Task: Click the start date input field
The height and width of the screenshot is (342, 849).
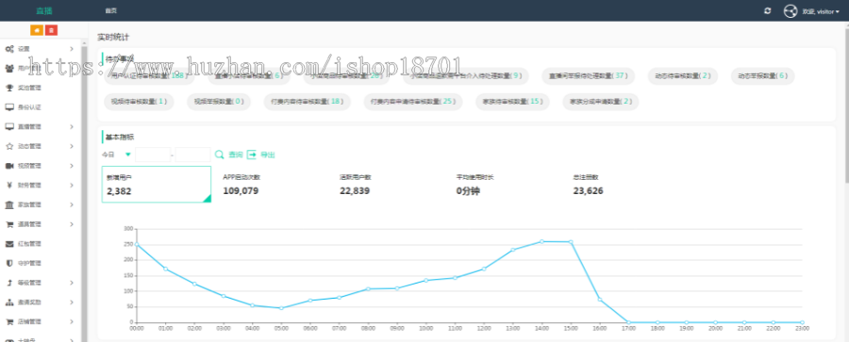Action: [153, 155]
